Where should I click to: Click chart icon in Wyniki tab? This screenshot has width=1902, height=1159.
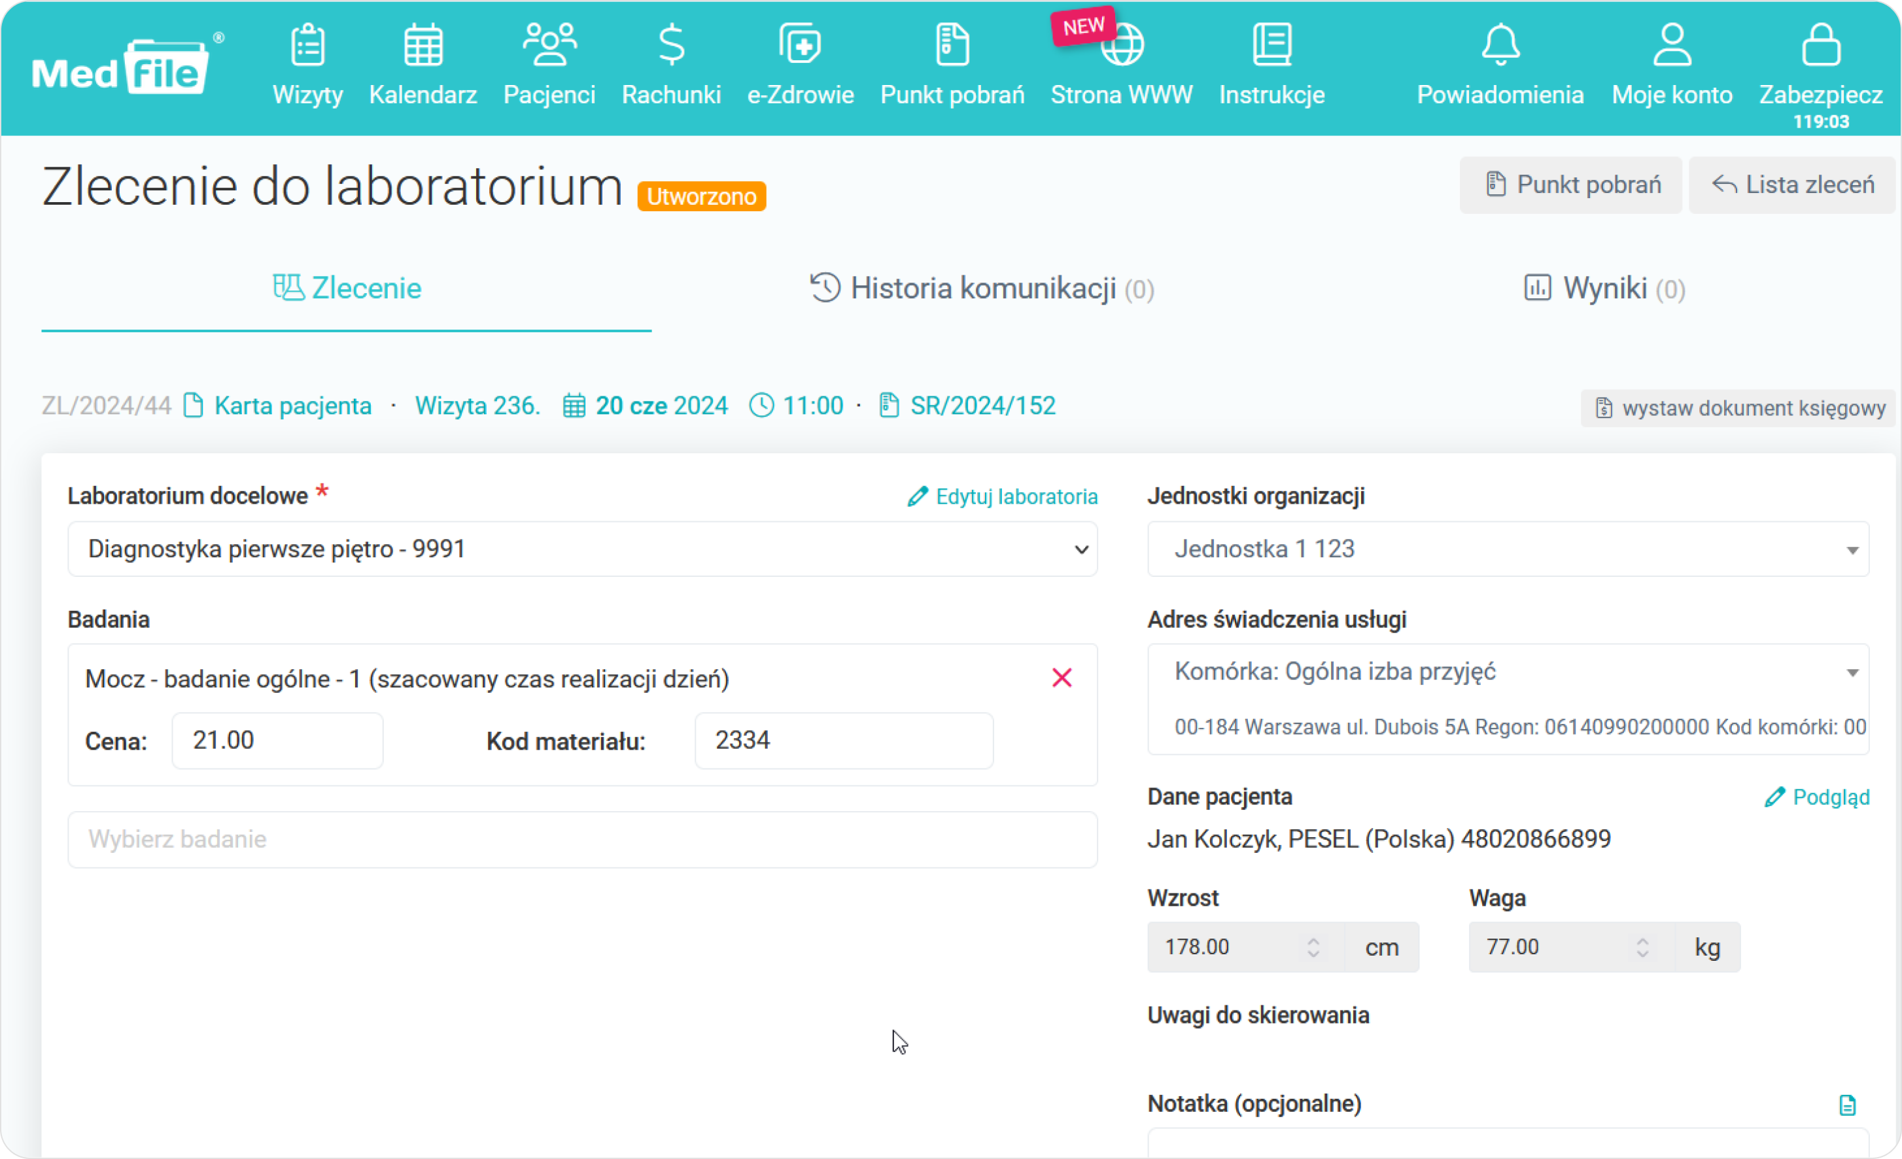click(x=1536, y=287)
